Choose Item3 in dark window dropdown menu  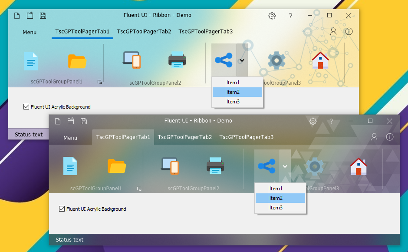point(280,208)
